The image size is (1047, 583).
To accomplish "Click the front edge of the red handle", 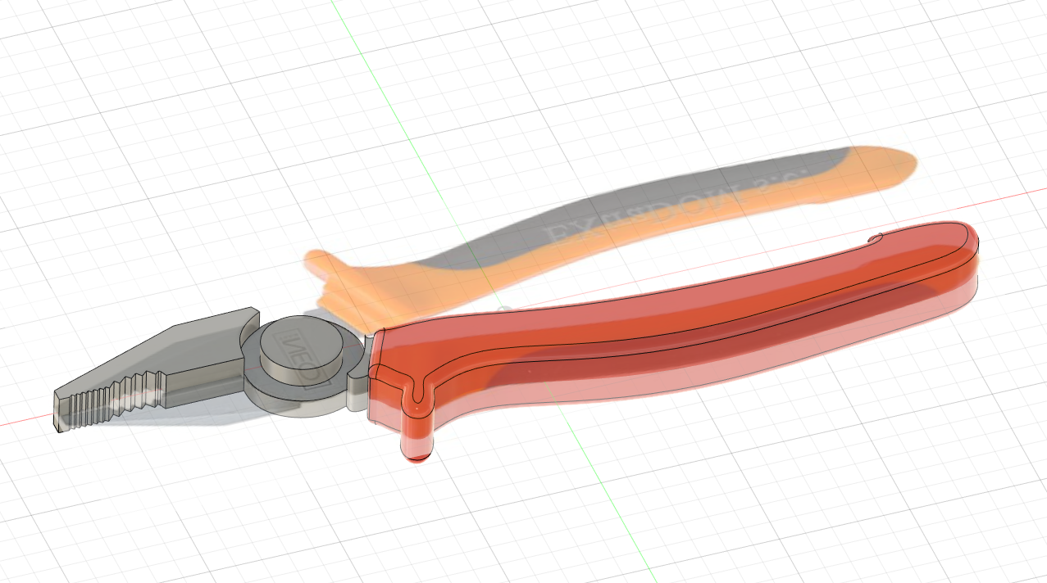I will coord(376,377).
